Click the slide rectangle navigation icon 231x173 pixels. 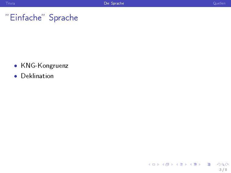154,164
